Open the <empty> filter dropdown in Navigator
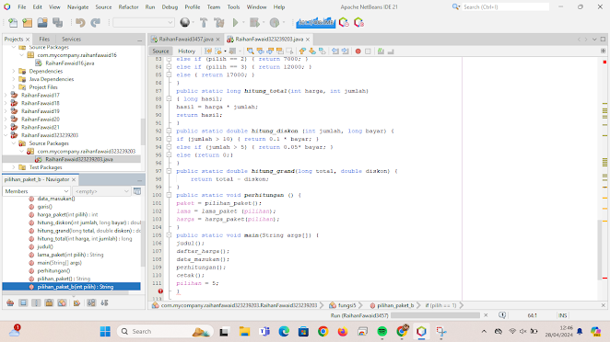The image size is (610, 342). tap(102, 191)
